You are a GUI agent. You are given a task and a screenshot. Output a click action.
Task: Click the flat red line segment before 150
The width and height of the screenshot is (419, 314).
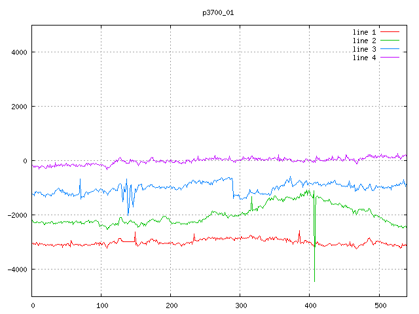coord(128,241)
